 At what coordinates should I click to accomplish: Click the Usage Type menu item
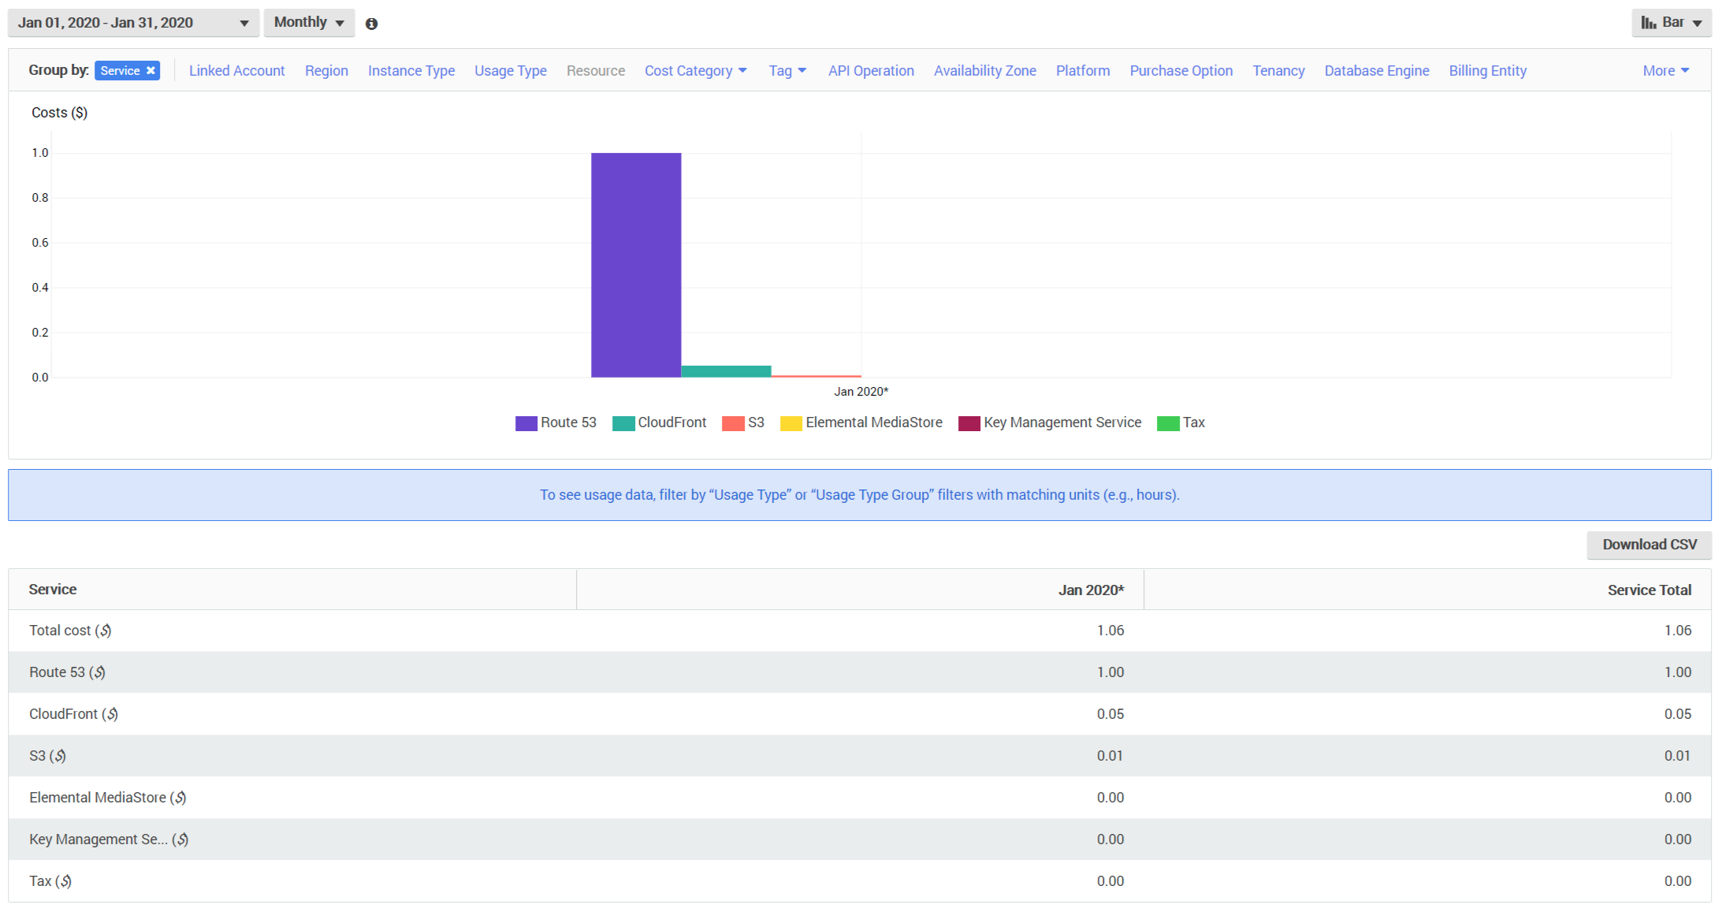point(509,71)
